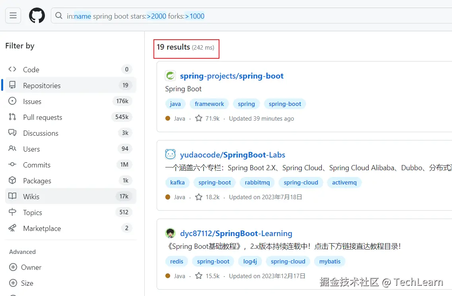
Task: Click the mybatis topic tag
Action: (x=330, y=261)
